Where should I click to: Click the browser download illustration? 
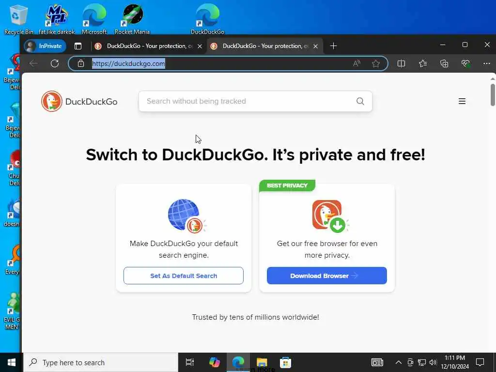(x=330, y=216)
